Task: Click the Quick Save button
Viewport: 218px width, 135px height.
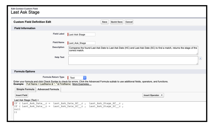Action: pos(117,22)
